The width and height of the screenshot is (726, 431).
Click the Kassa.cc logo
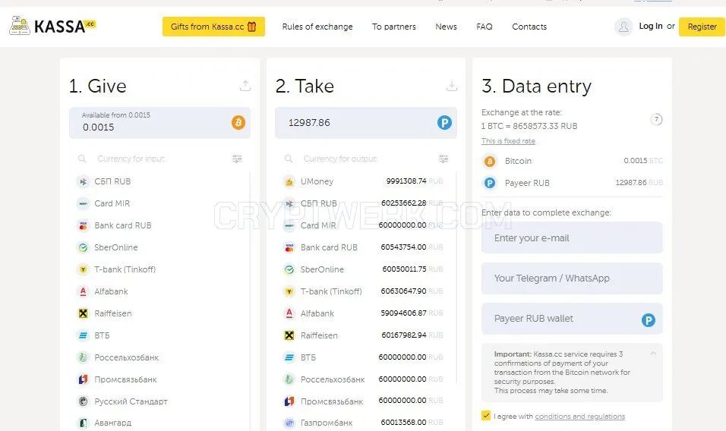(x=52, y=26)
